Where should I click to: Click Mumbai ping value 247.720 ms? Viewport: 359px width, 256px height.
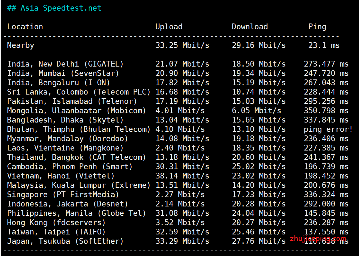pyautogui.click(x=326, y=73)
